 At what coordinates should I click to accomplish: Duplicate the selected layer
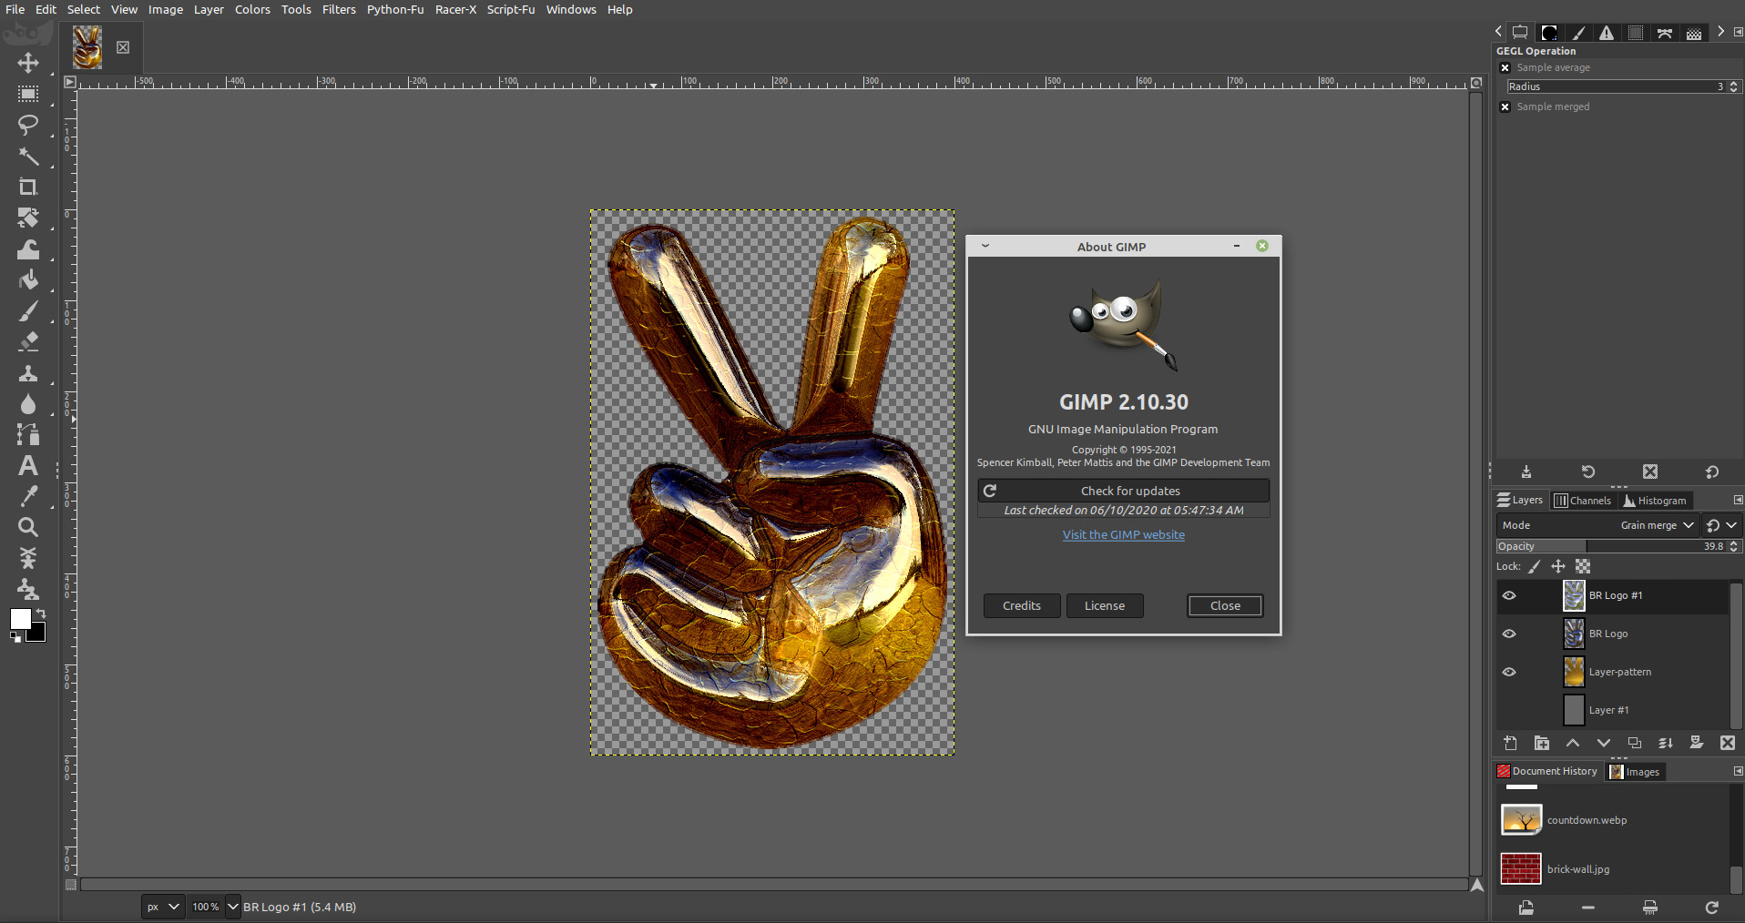click(x=1634, y=743)
